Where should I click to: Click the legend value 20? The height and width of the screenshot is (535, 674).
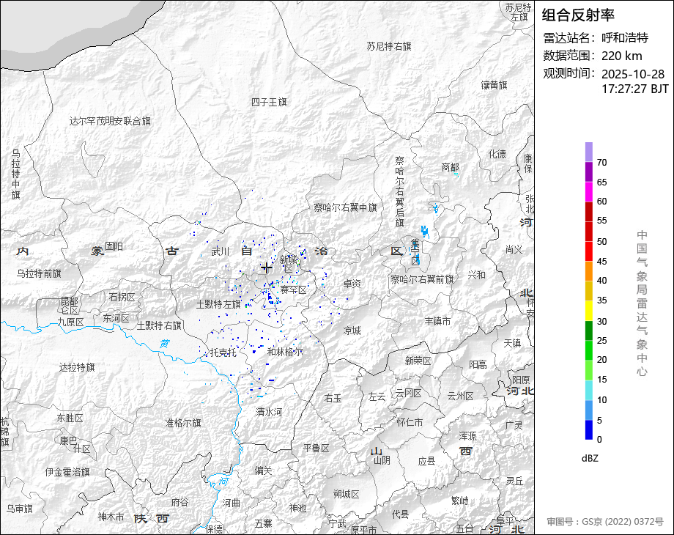(601, 360)
